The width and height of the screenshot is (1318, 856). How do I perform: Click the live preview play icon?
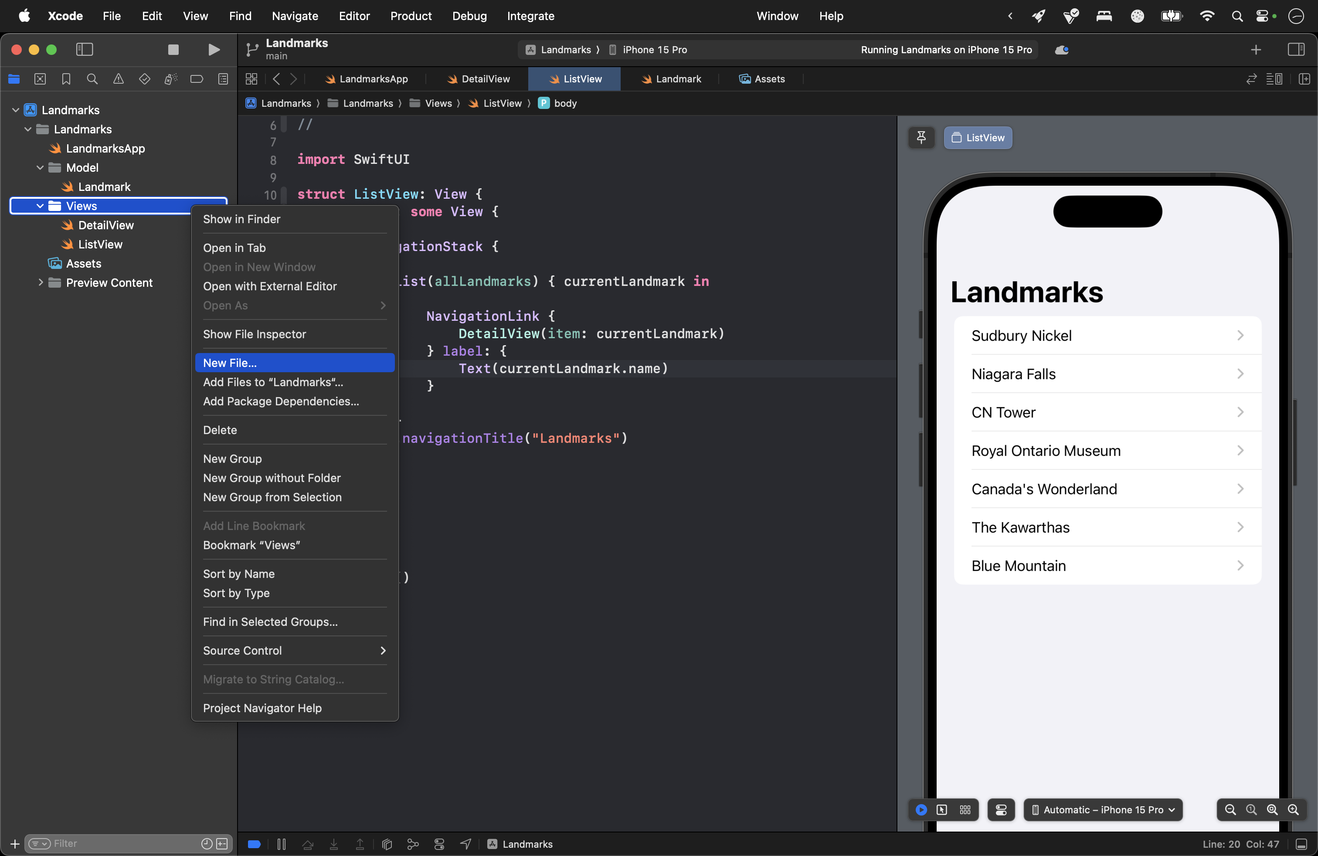coord(921,810)
